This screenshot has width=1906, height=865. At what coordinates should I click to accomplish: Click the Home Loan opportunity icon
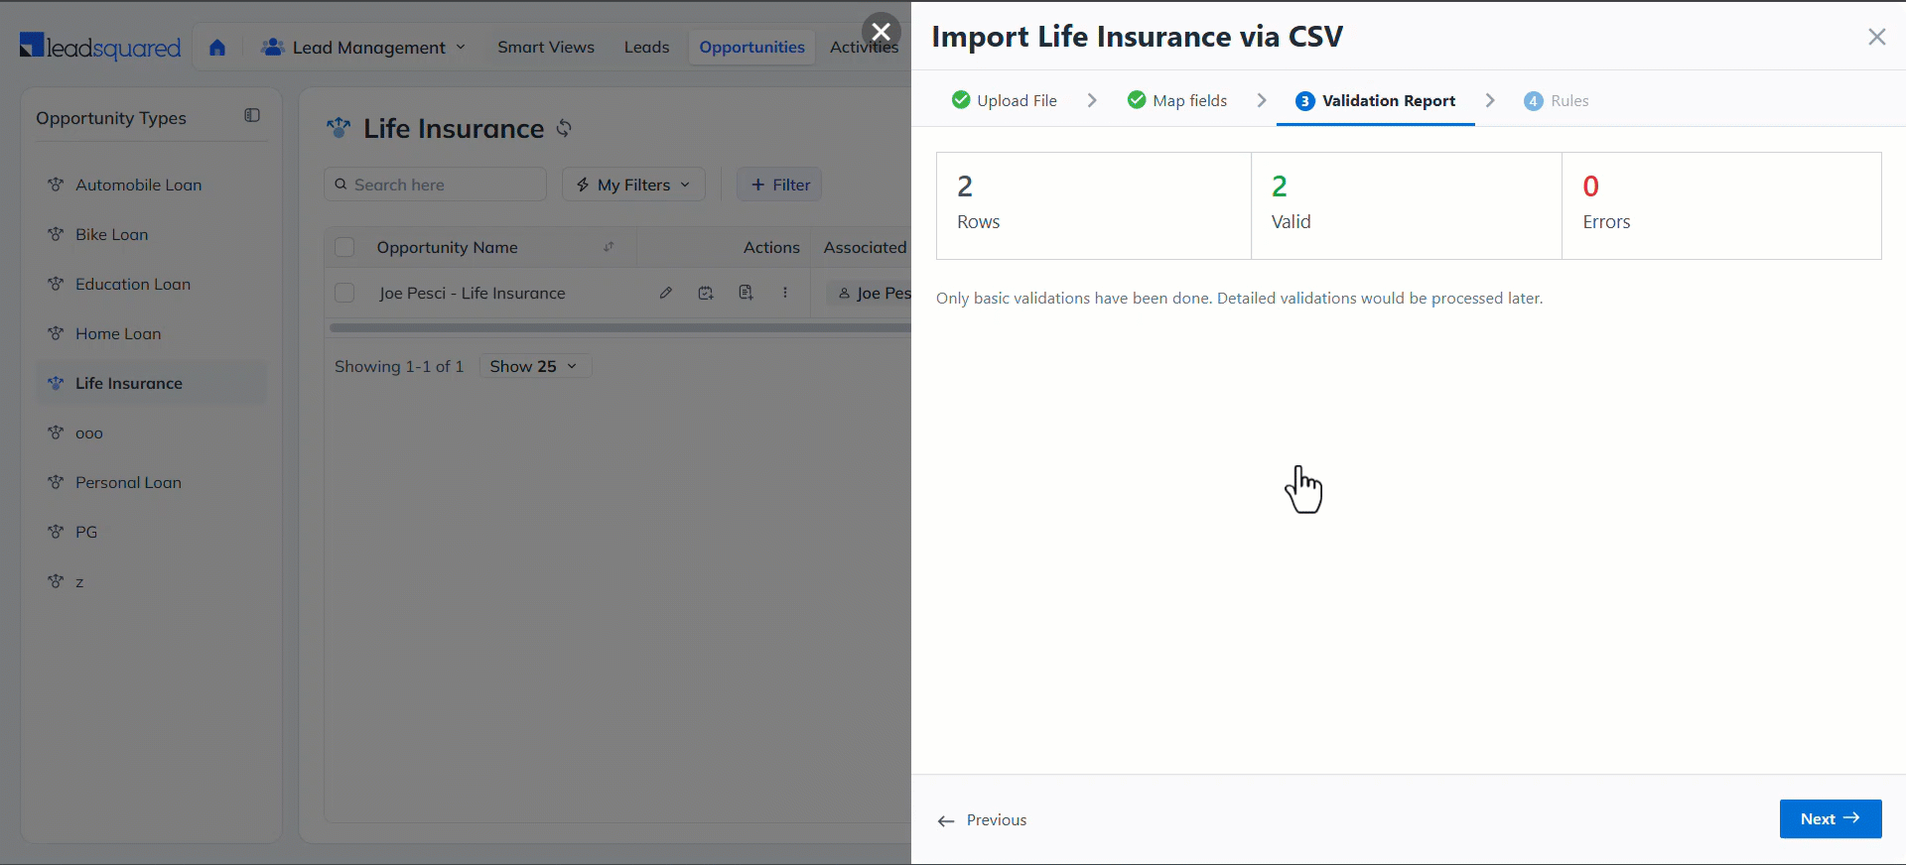pos(56,333)
